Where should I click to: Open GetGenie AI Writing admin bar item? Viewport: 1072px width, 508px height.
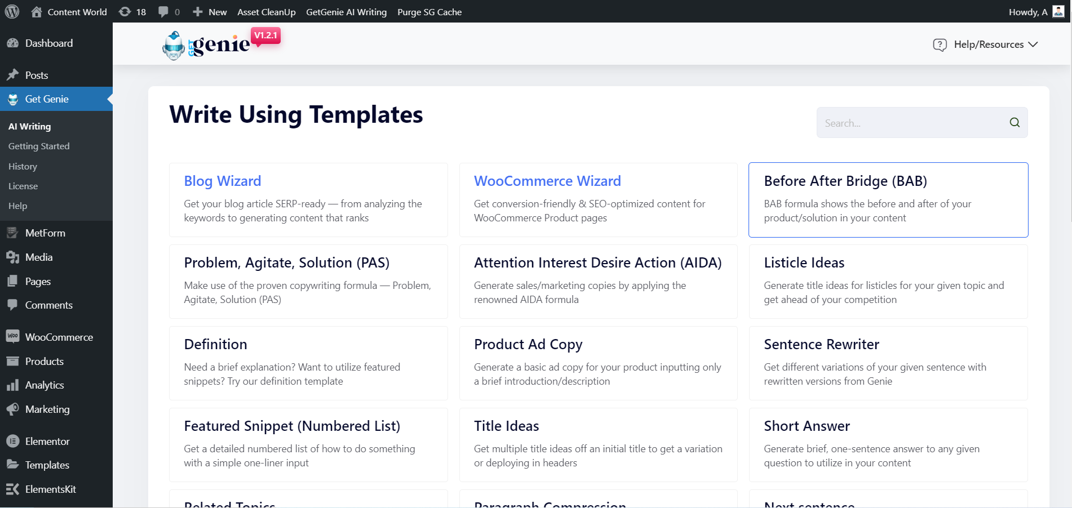point(347,12)
